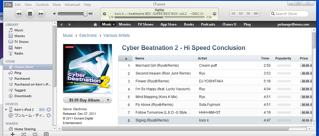This screenshot has width=319, height=136.
Task: Click the horizontal scrollbar of the store
Action: coord(175,129)
